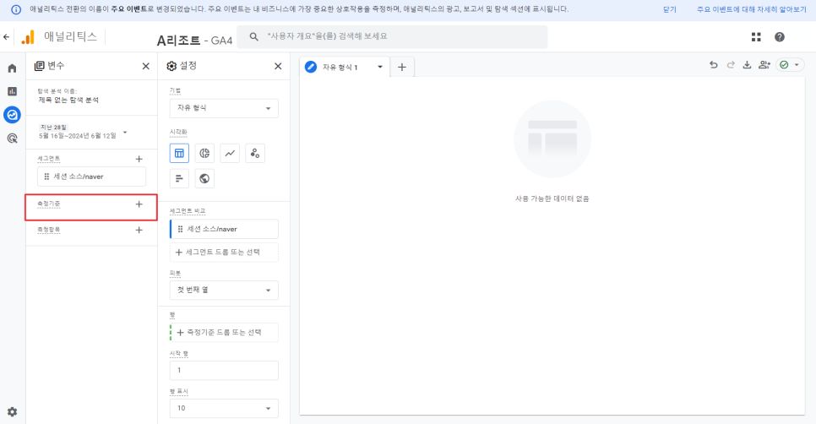Select 세션 소스/naver segment in 변수 panel
816x424 pixels.
tap(91, 177)
